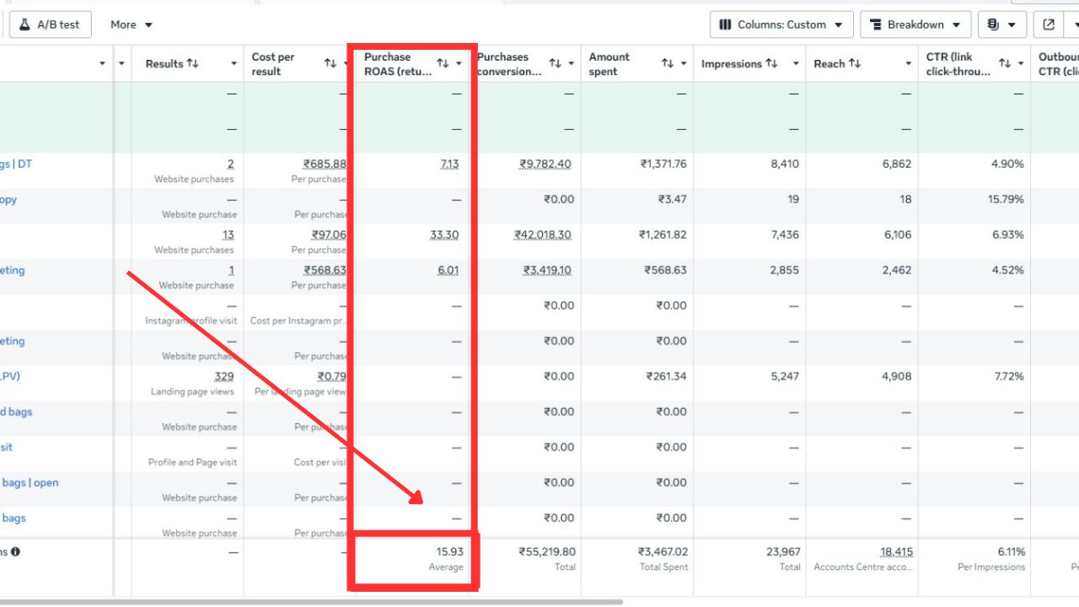Click the reports stack icon dropdown

(x=1001, y=24)
